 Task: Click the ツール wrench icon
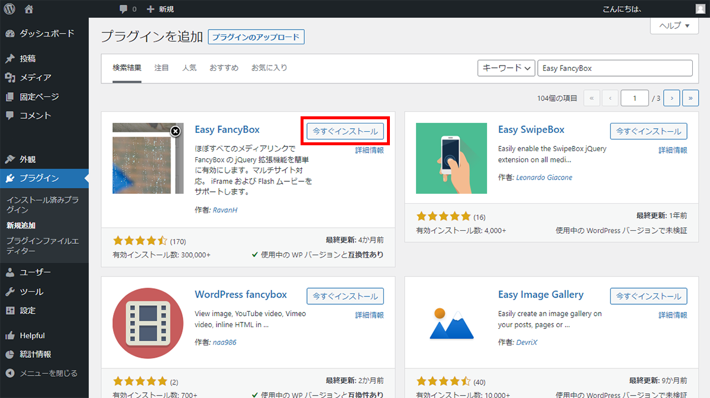coord(11,291)
